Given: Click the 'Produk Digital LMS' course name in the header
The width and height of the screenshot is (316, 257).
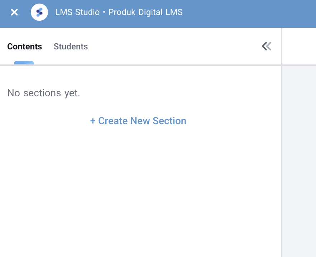Looking at the screenshot, I should [145, 13].
